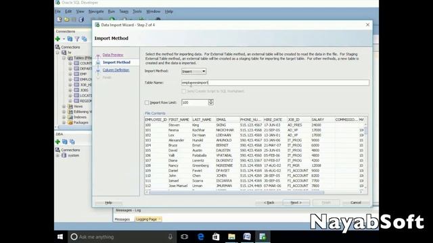
Task: Click the Next button in the wizard
Action: [296, 202]
